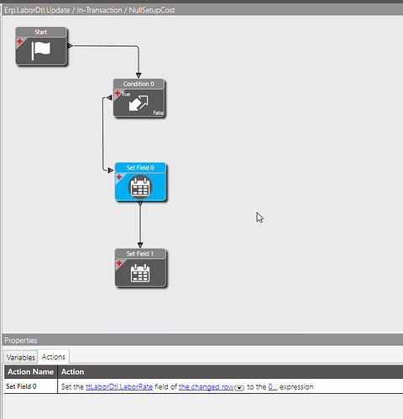403x419 pixels.
Task: Switch to the Actions tab
Action: pos(54,357)
